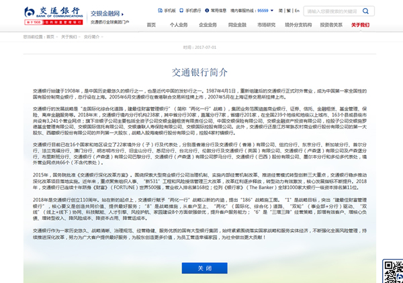403x283 pixels.
Task: Click the magnifier search icon
Action: tap(365, 11)
